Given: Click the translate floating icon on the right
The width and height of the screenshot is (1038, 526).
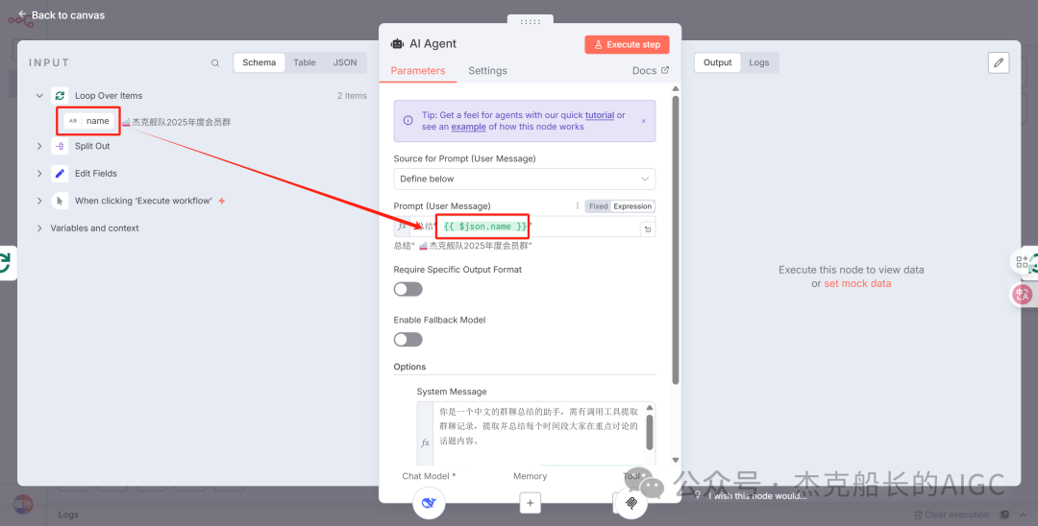Looking at the screenshot, I should pyautogui.click(x=1022, y=294).
